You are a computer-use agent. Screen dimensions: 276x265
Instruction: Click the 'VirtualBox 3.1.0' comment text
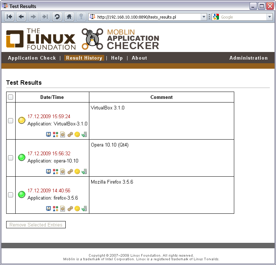[x=107, y=108]
